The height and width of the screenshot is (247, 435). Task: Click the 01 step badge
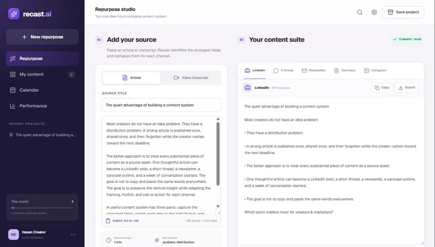pyautogui.click(x=99, y=40)
